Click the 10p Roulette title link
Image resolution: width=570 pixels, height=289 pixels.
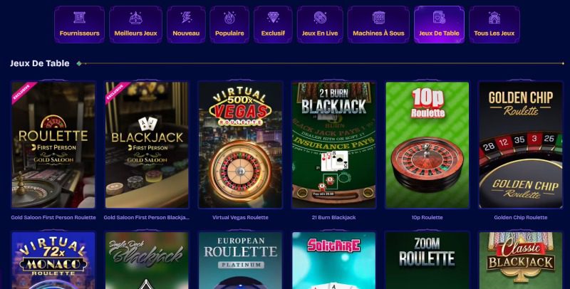coord(427,218)
